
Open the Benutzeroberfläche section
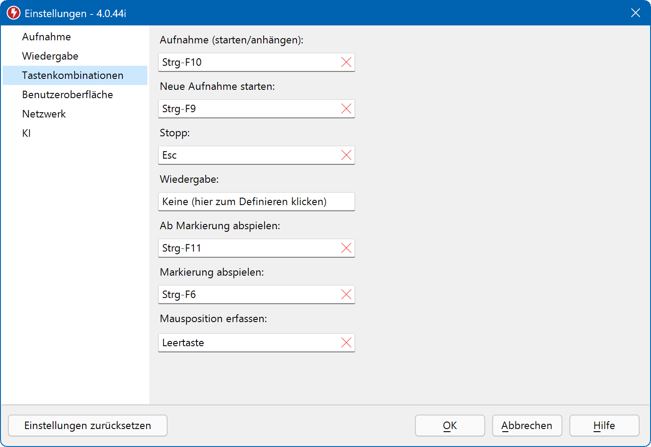(68, 95)
